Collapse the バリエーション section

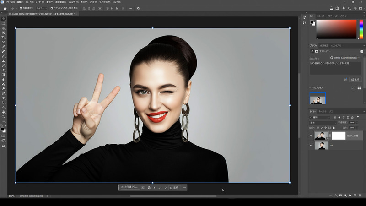pyautogui.click(x=310, y=88)
